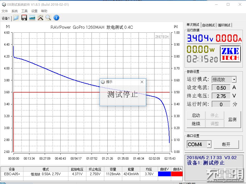
Task: Click the 监测 monitor button
Action: coord(232,119)
